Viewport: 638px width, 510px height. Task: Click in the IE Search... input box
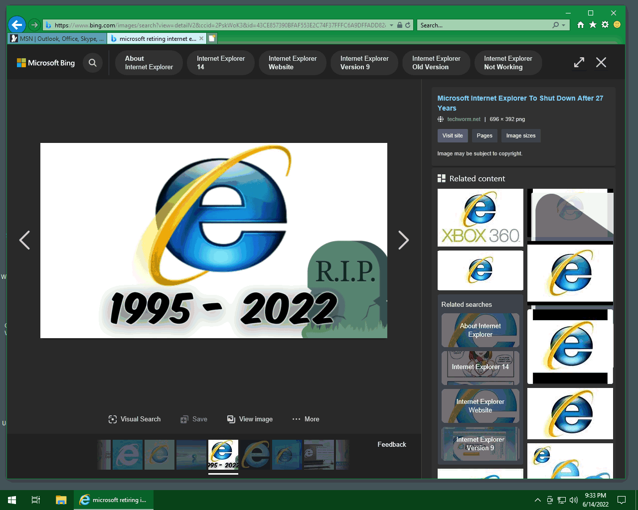(483, 25)
